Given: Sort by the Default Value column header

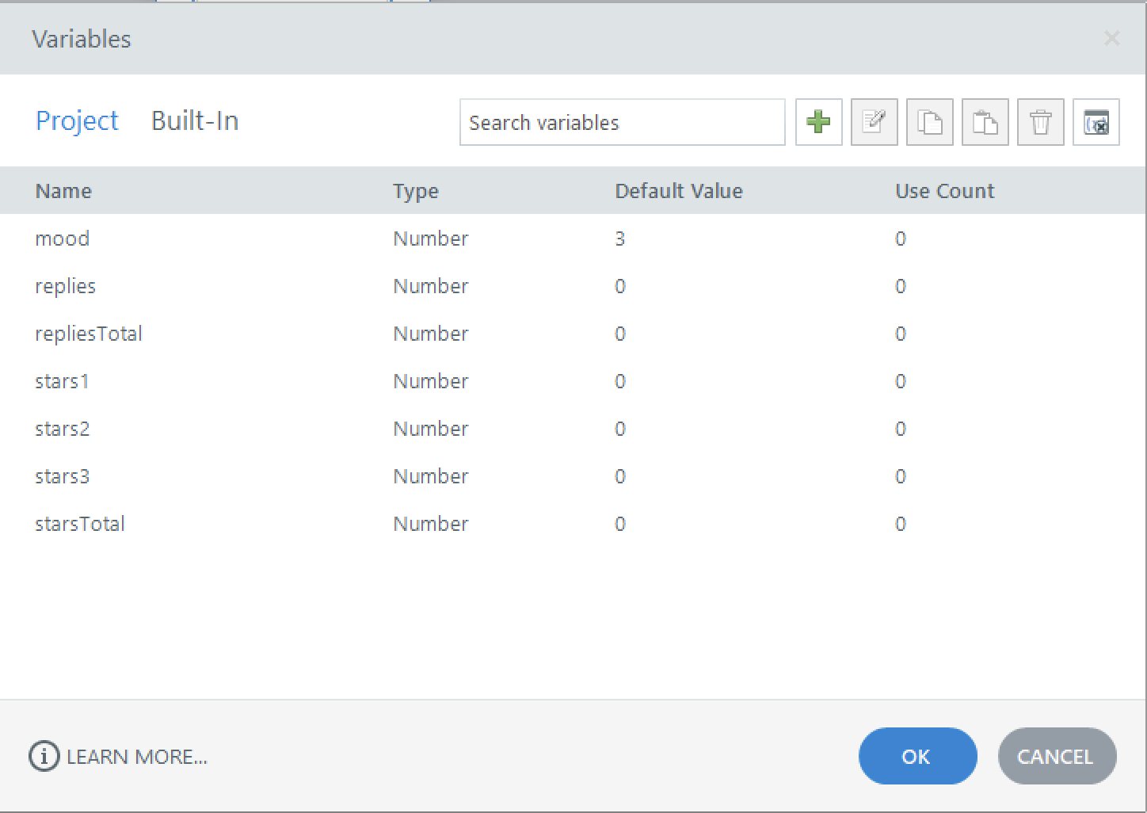Looking at the screenshot, I should tap(679, 191).
